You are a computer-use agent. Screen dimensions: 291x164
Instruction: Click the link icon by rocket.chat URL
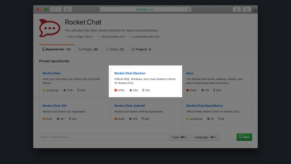click(99, 37)
